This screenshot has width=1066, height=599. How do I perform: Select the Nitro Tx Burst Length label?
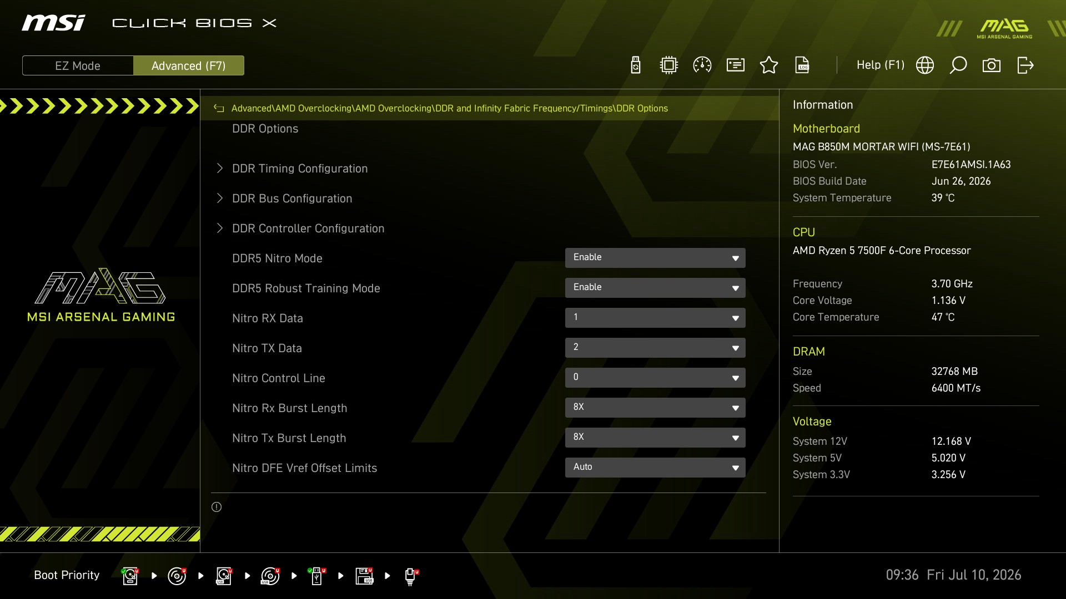(289, 438)
